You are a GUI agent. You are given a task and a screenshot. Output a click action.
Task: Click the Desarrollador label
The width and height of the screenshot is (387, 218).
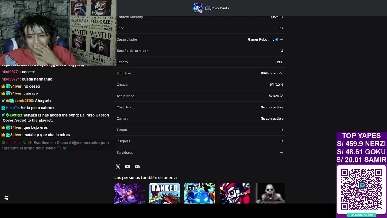(127, 39)
